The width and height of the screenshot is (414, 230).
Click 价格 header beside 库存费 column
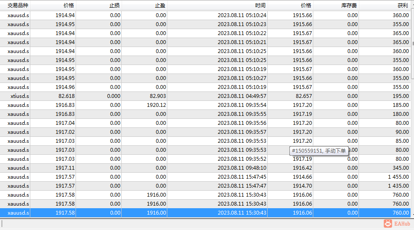click(x=290, y=5)
